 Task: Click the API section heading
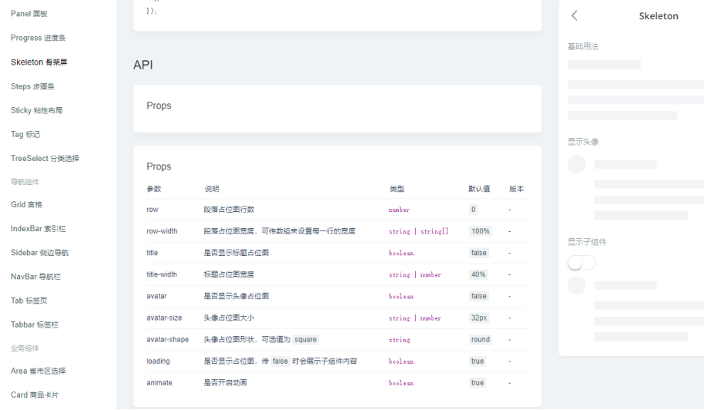coord(142,65)
